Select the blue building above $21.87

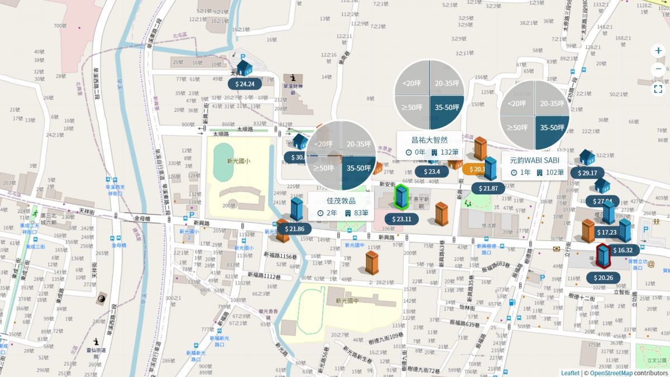tap(490, 169)
